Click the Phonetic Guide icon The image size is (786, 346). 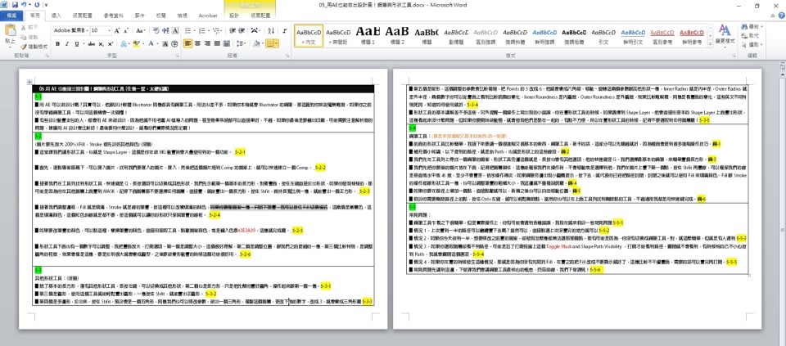point(165,30)
